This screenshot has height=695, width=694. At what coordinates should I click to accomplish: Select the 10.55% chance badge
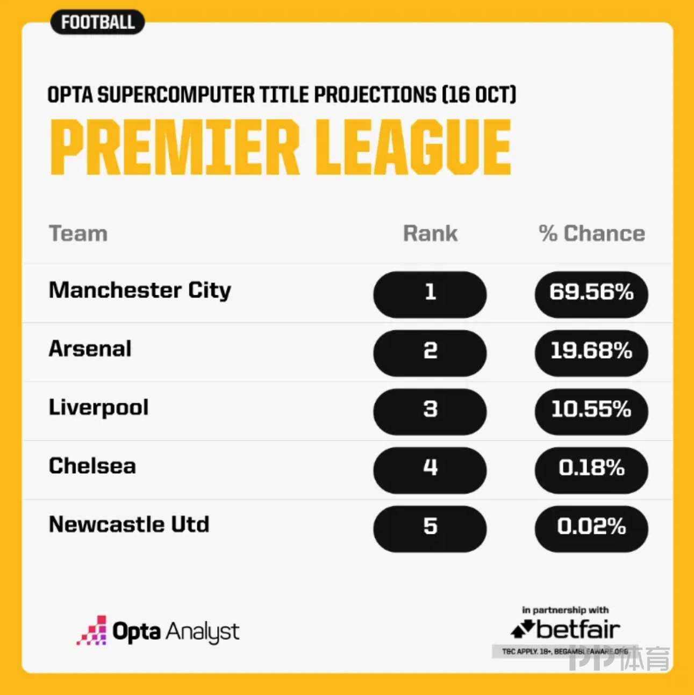[591, 411]
